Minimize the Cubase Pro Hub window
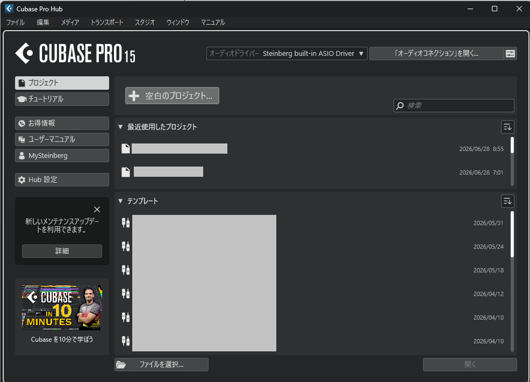This screenshot has height=382, width=530. (470, 9)
